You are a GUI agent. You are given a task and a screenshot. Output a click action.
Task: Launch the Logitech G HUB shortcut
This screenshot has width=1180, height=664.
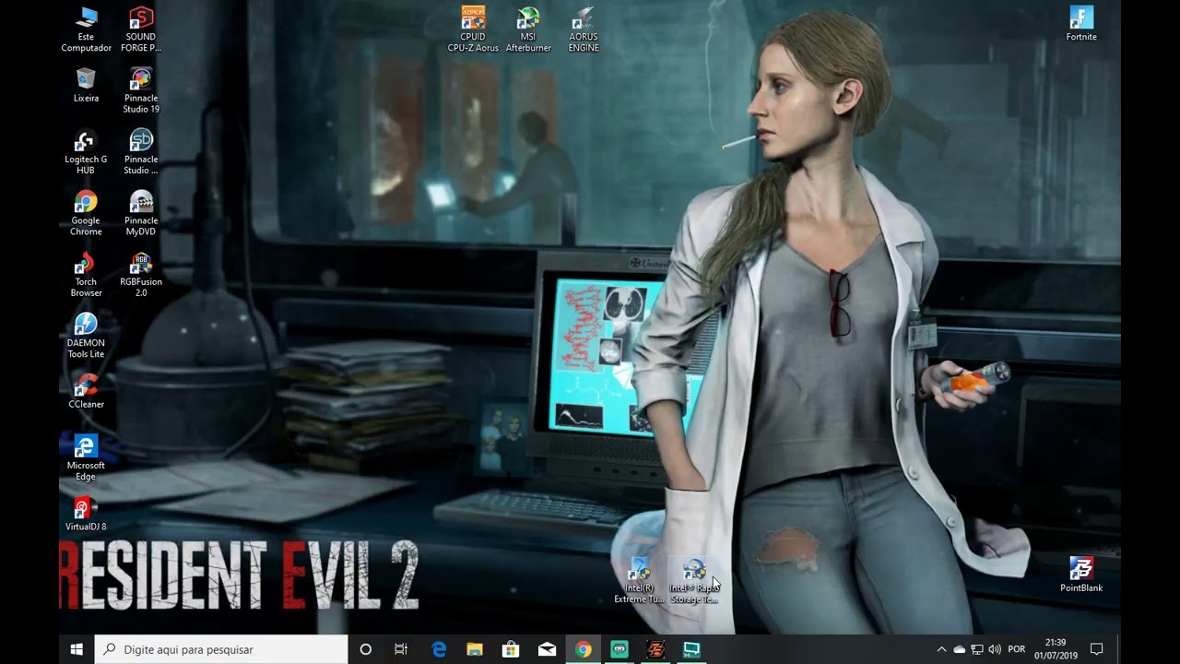click(86, 152)
